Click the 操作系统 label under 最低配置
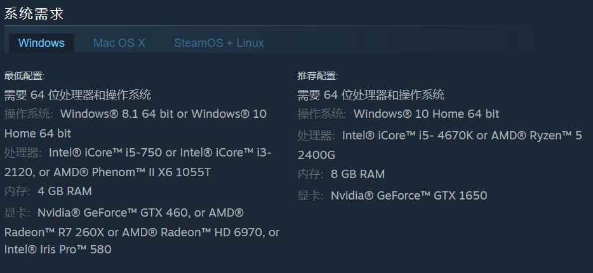Image resolution: width=593 pixels, height=273 pixels. tap(29, 114)
